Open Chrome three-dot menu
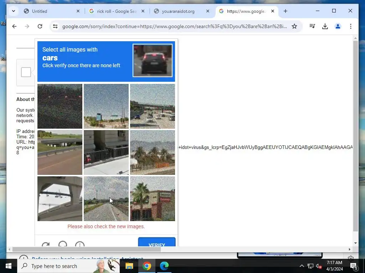 351,26
